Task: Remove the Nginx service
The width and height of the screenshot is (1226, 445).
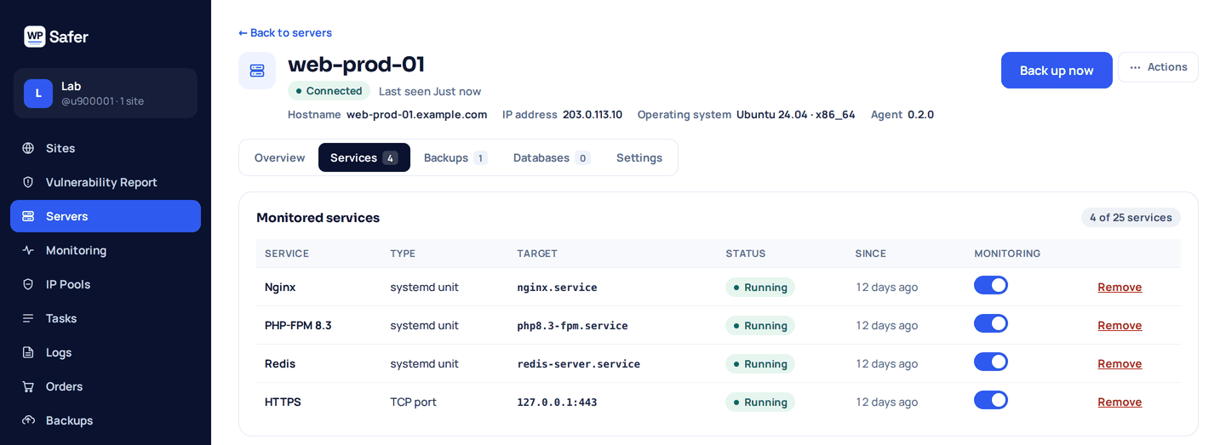Action: 1120,288
